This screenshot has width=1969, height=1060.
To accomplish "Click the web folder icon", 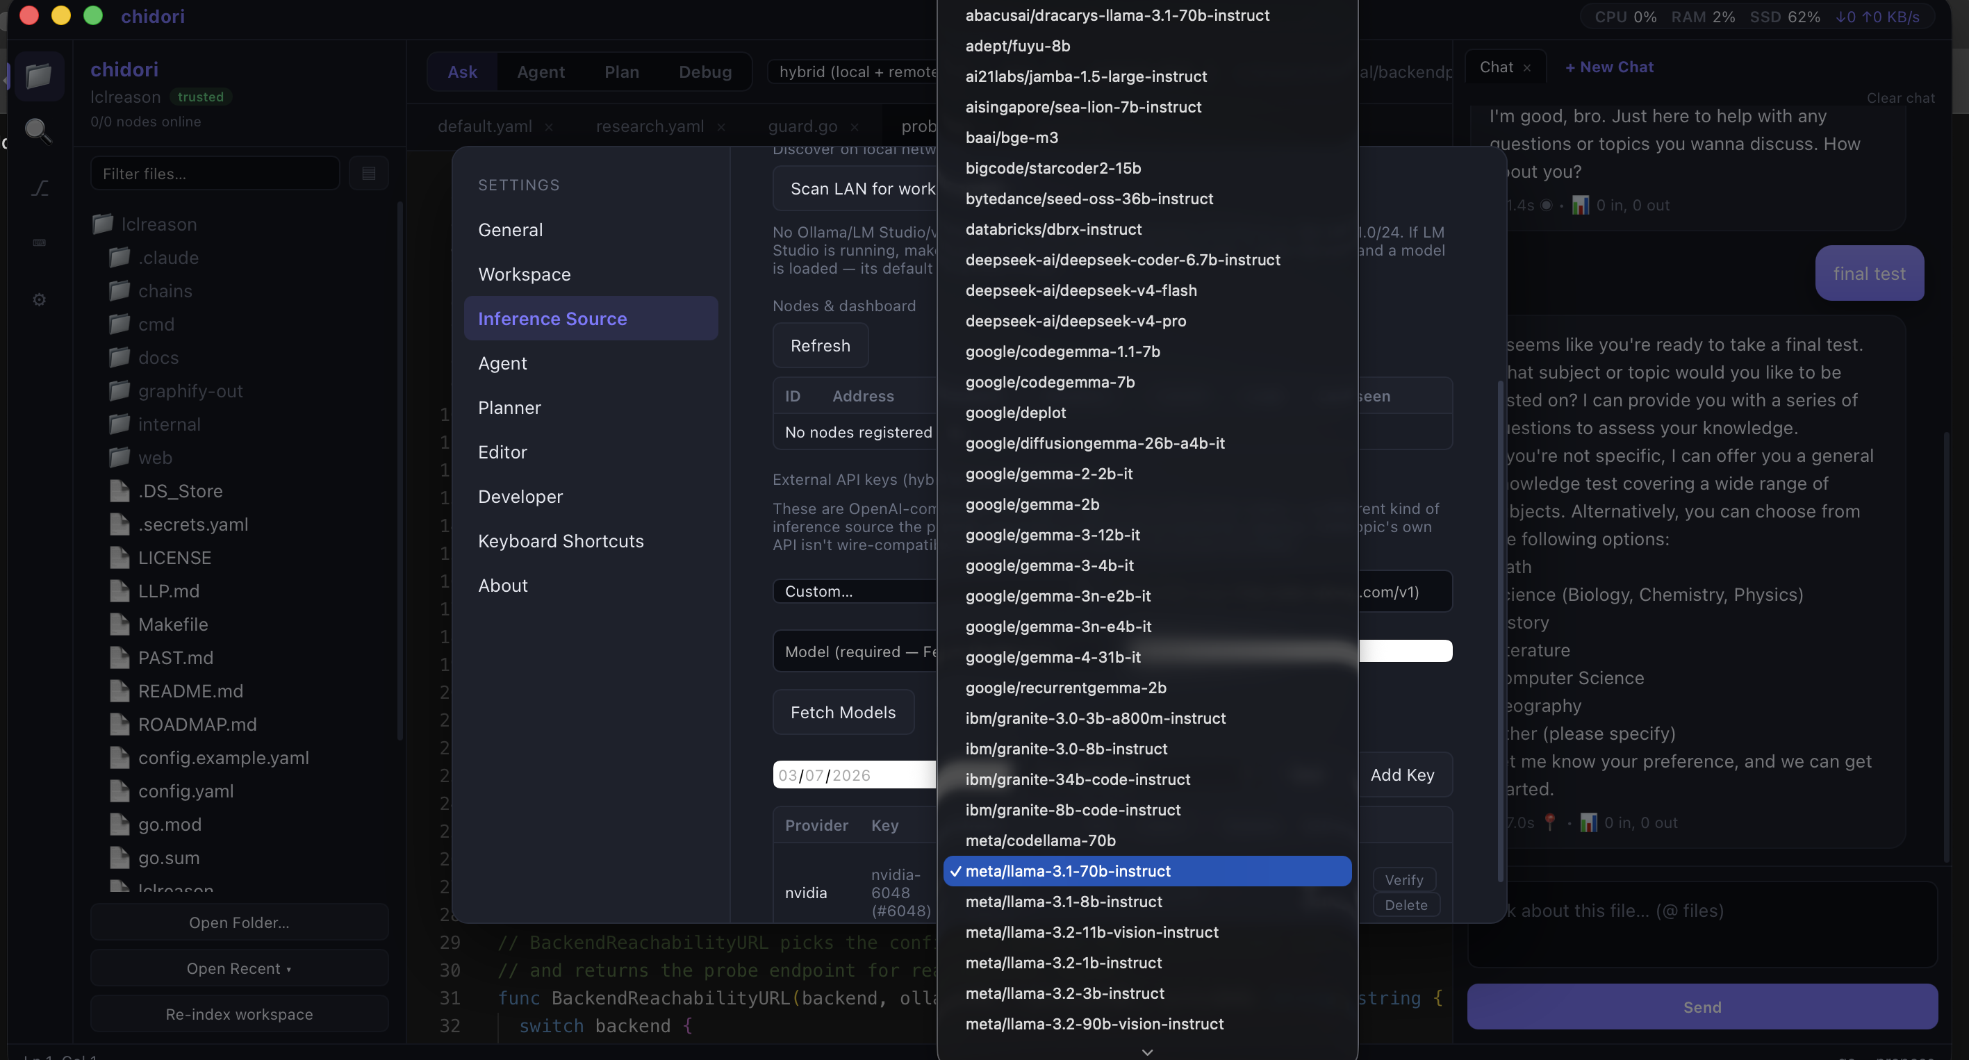I will (120, 457).
